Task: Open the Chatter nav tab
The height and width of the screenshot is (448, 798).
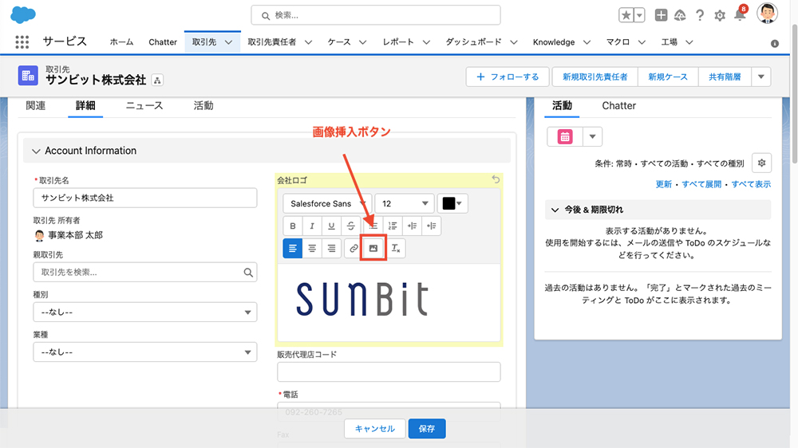Action: point(163,42)
